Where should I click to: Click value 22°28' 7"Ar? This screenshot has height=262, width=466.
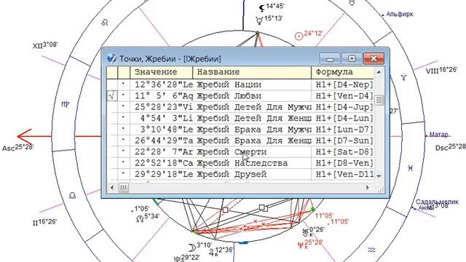pyautogui.click(x=164, y=152)
